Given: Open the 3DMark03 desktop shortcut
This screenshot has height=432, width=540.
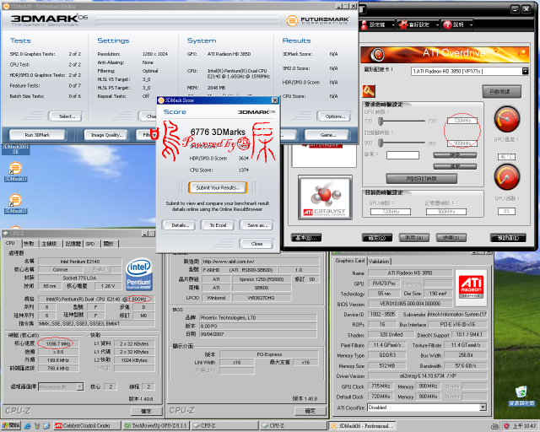Looking at the screenshot, I should point(15,171).
